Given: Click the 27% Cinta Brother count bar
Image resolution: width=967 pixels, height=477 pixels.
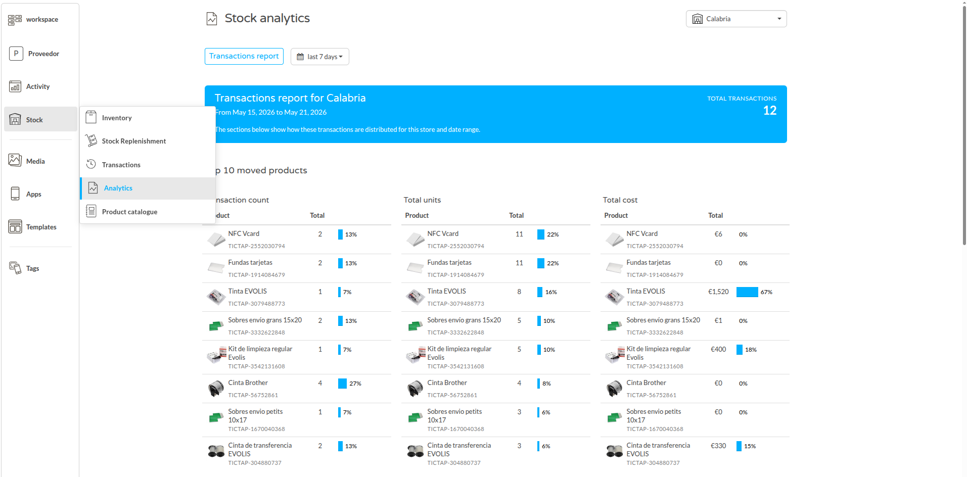Looking at the screenshot, I should pyautogui.click(x=342, y=384).
